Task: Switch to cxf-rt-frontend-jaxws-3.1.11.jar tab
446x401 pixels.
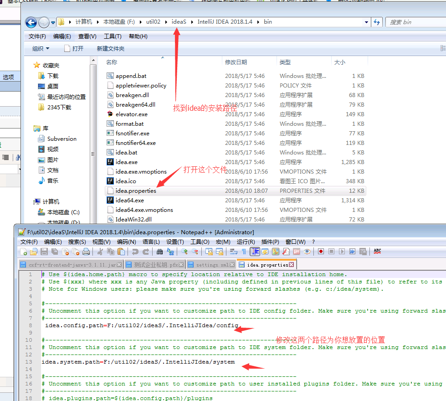Action: [x=72, y=265]
